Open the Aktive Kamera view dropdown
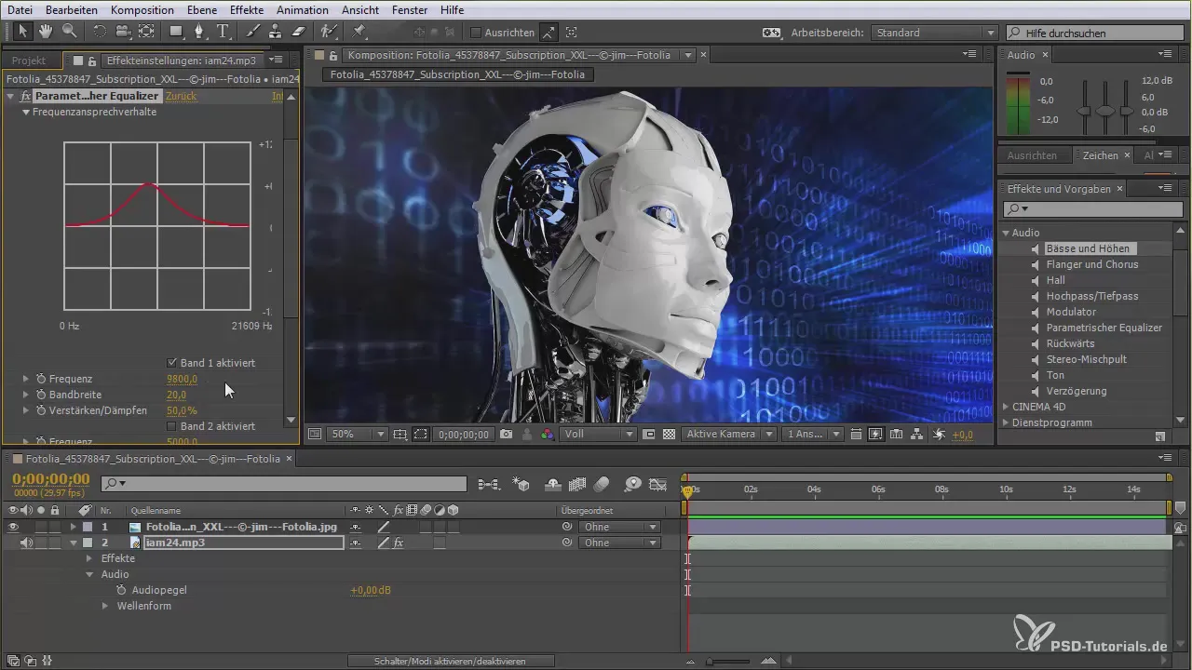Image resolution: width=1192 pixels, height=670 pixels. tap(729, 435)
